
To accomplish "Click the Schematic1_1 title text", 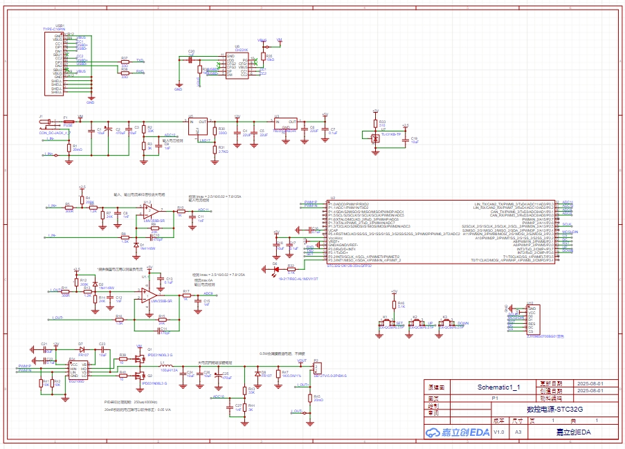I will click(498, 387).
